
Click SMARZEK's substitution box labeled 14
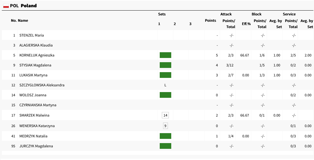pyautogui.click(x=165, y=115)
